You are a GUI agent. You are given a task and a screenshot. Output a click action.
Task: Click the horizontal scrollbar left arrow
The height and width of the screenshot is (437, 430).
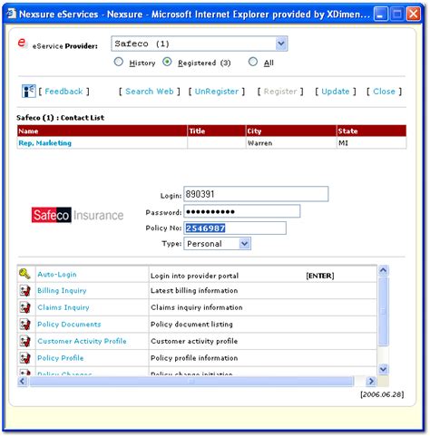pos(23,381)
